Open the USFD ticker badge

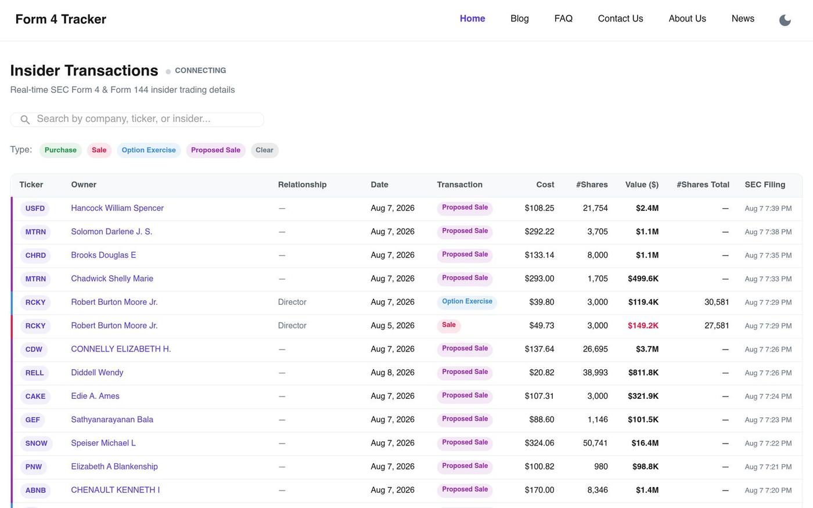click(x=35, y=208)
